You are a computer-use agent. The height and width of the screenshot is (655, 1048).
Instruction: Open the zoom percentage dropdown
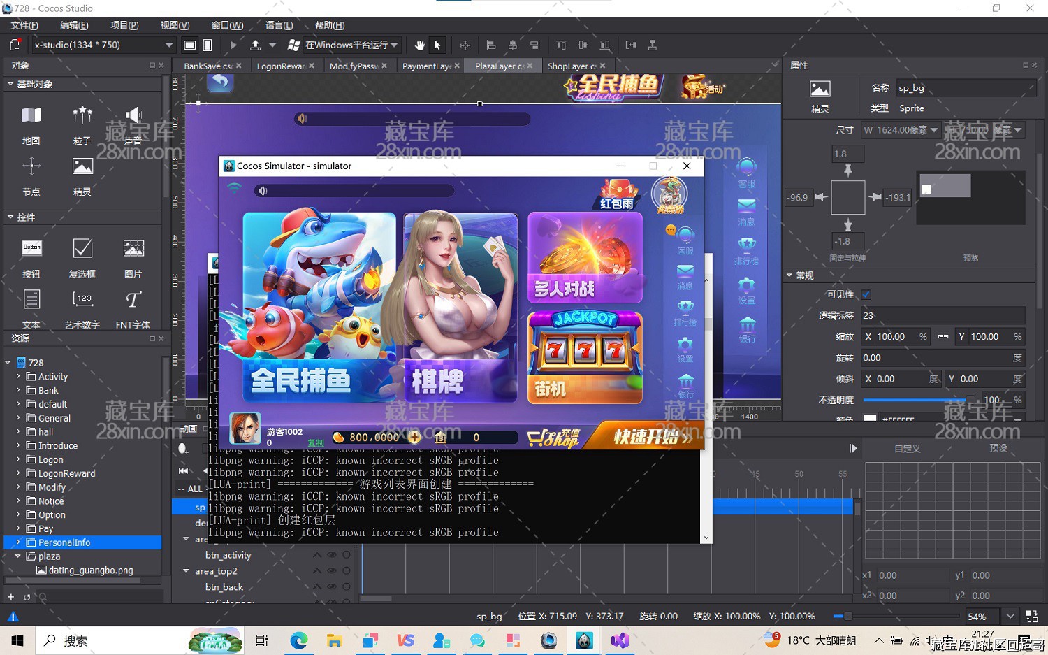[x=1010, y=616]
